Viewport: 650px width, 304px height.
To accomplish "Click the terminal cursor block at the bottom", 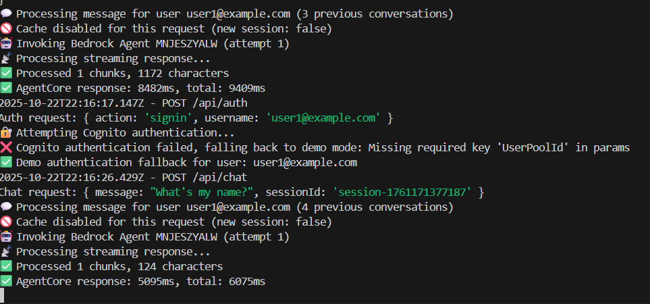I will point(2,295).
